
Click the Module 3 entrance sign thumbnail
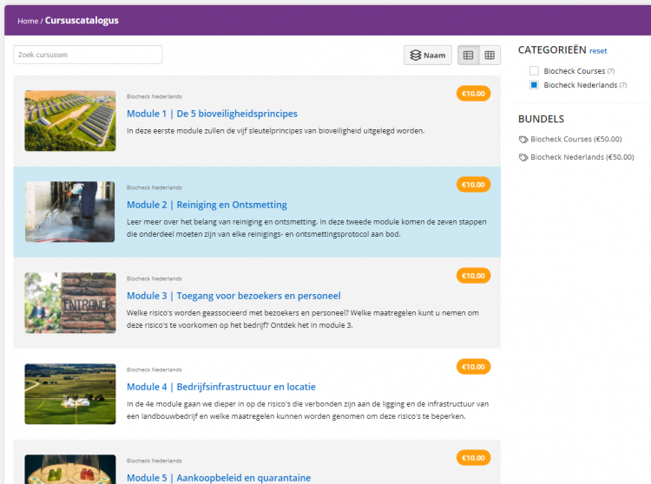tap(70, 303)
